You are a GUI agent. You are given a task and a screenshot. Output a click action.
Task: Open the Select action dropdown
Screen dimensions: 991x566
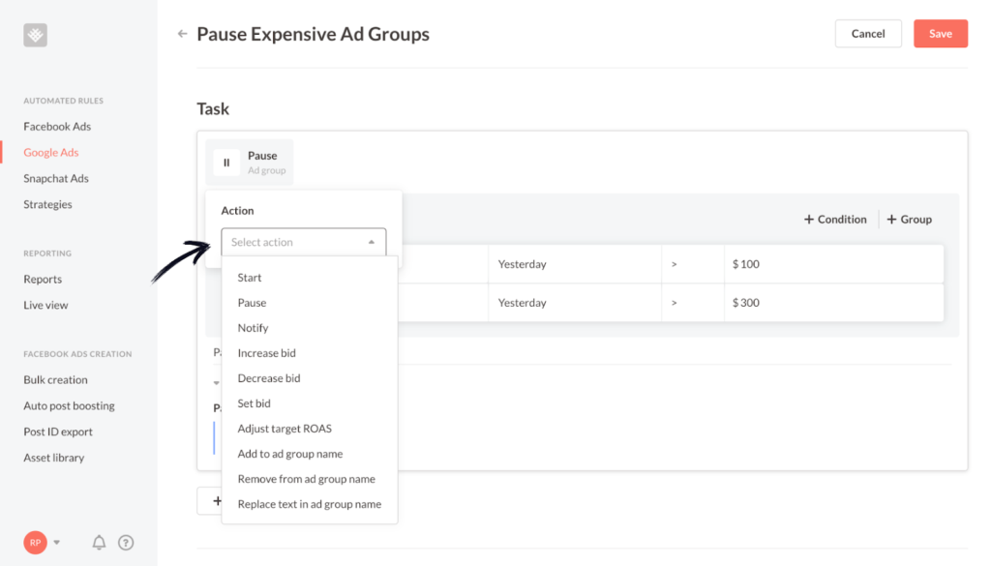tap(303, 242)
